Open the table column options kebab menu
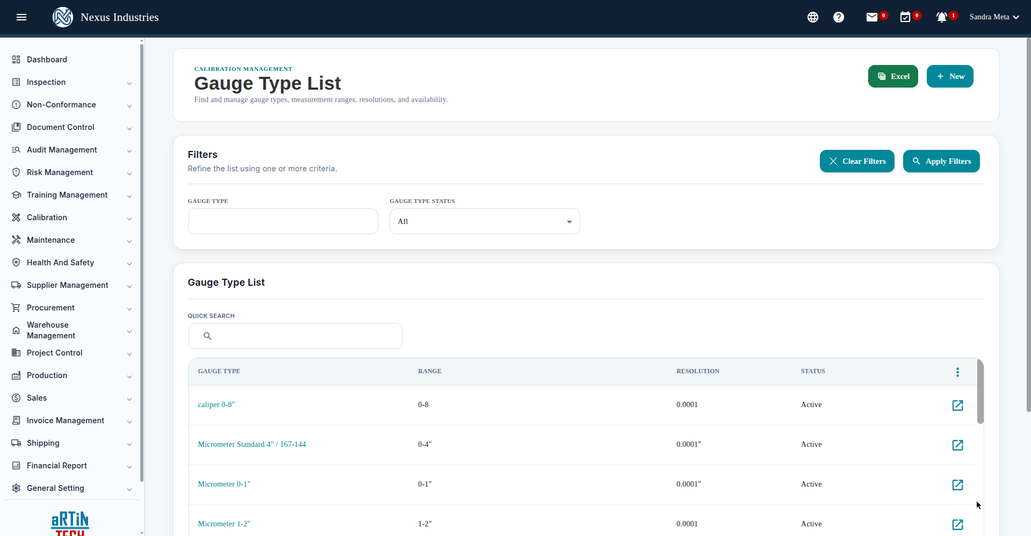The width and height of the screenshot is (1031, 536). click(957, 372)
